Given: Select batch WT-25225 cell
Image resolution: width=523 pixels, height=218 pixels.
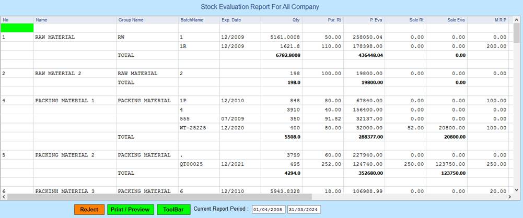Looking at the screenshot, I should pyautogui.click(x=194, y=127).
